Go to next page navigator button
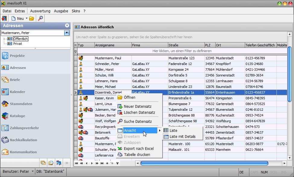This screenshot has height=177, width=294. pyautogui.click(x=97, y=163)
